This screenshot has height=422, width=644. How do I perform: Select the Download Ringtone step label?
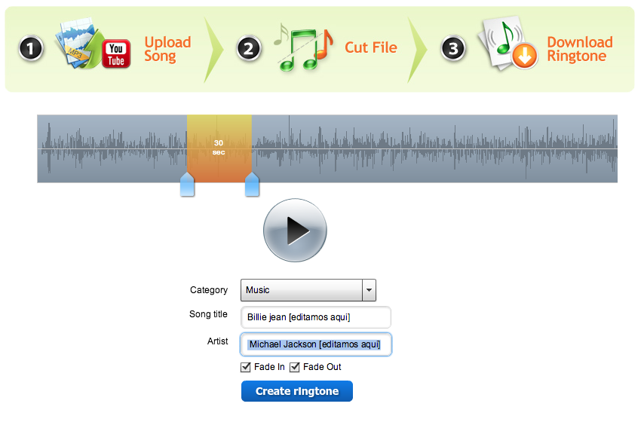(580, 49)
